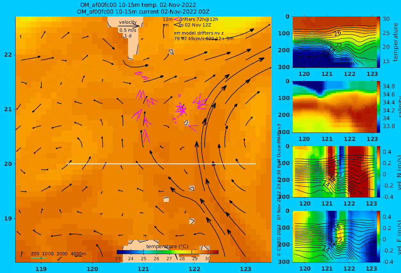Screen dimensions: 401x273
Task: Click the '27' tick on map temperature colorbar
Action: (169, 259)
